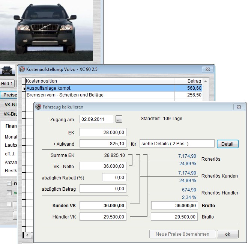Open the Preise tab
Image resolution: width=248 pixels, height=244 pixels.
8,95
